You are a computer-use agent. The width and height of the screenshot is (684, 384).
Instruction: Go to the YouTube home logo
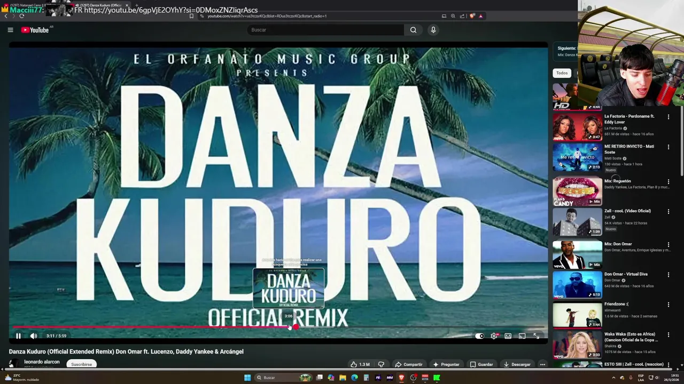tap(35, 30)
